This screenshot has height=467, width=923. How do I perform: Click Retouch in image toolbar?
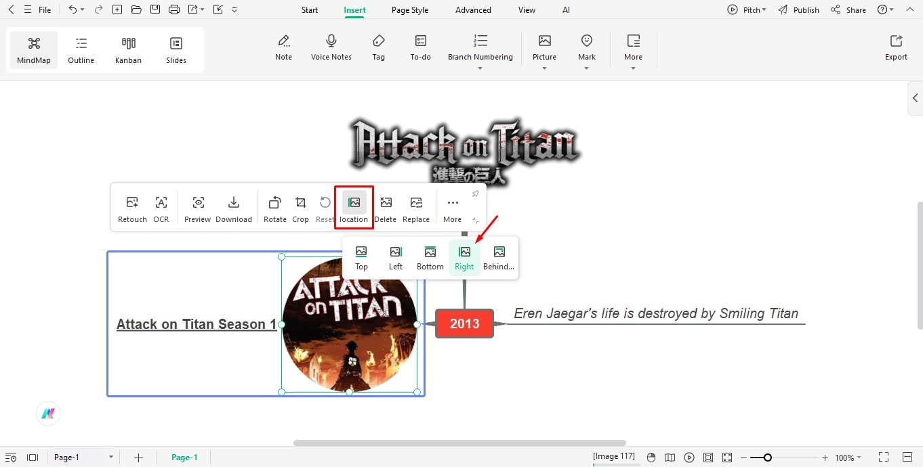[x=132, y=209]
